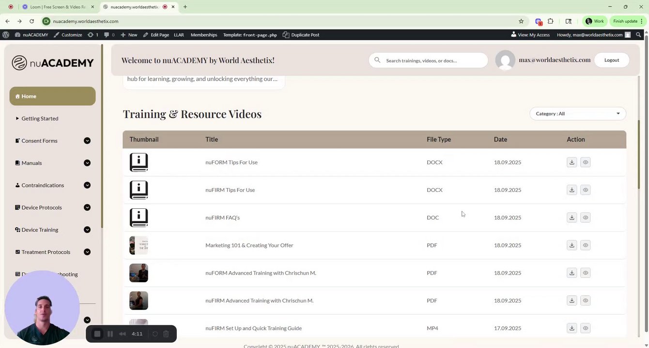
Task: Open View: My Access in admin bar
Action: coord(530,35)
